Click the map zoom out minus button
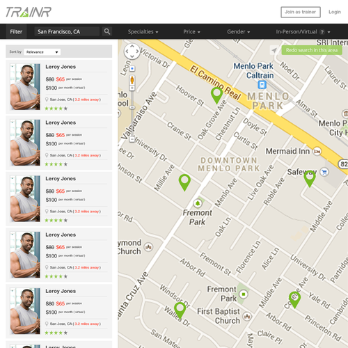The height and width of the screenshot is (348, 348). [x=132, y=139]
